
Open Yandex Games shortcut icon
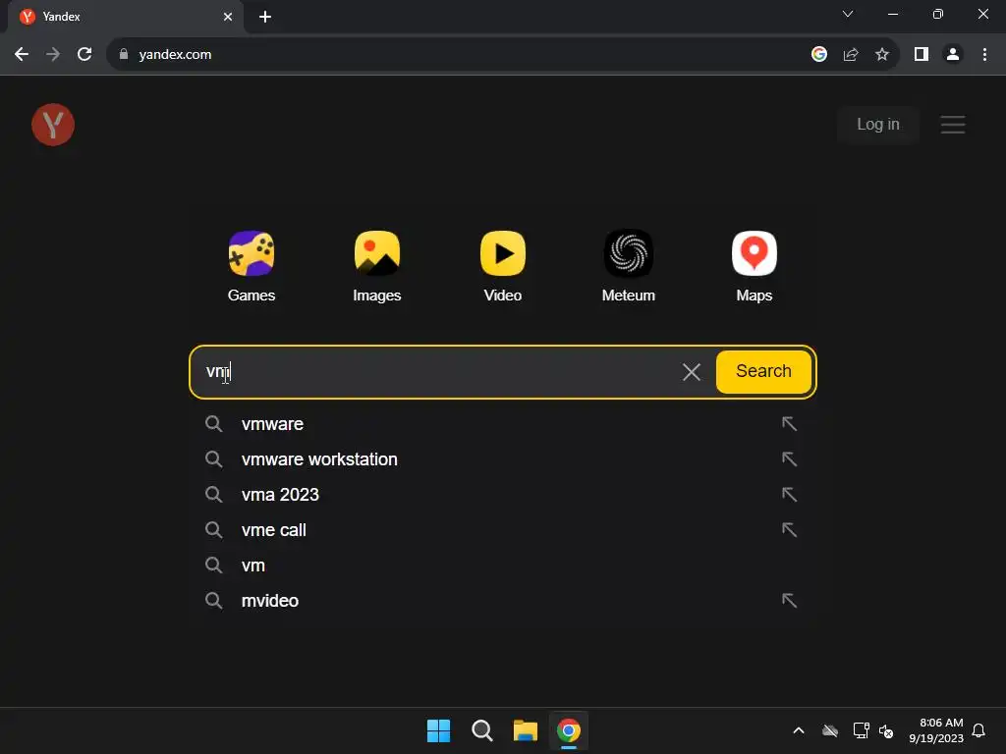click(x=251, y=253)
